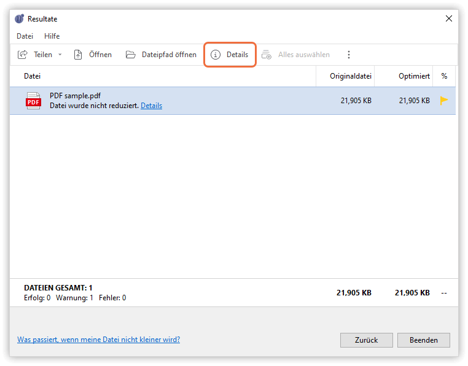
Task: Click the Beenden button
Action: click(x=424, y=340)
